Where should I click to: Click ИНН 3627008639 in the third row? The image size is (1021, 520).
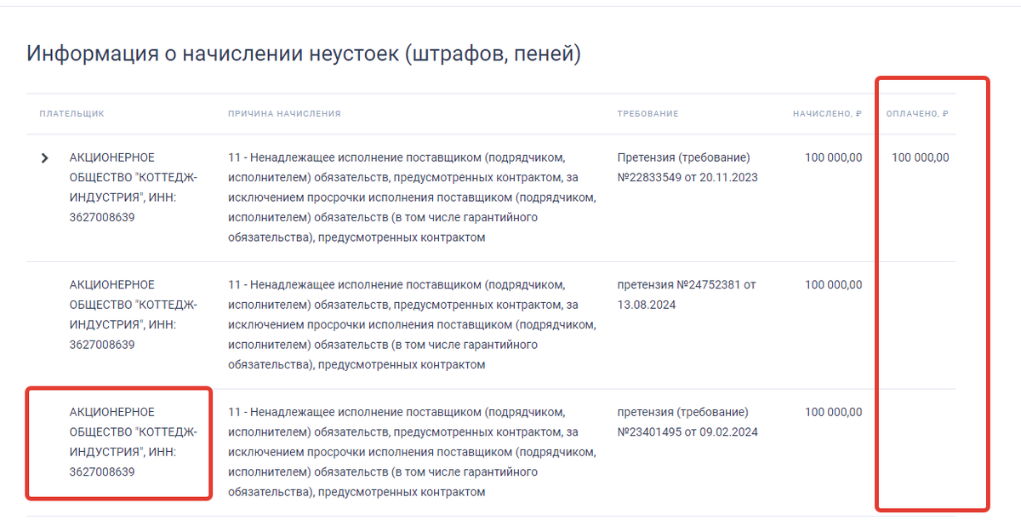click(x=104, y=472)
